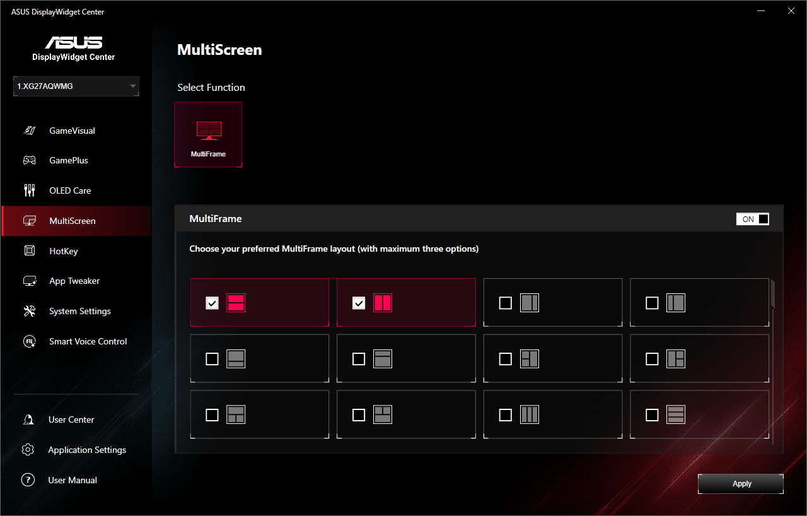Click the System Settings wrench icon
807x516 pixels.
(29, 311)
